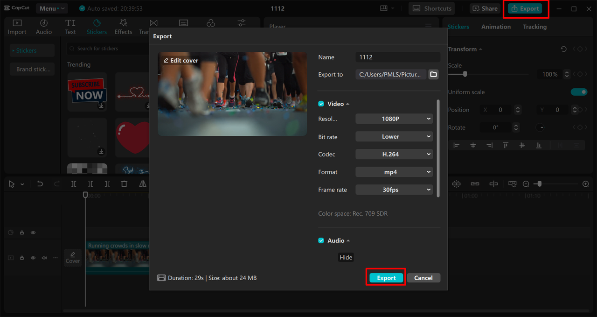Mute the main video track audio
Viewport: 597px width, 317px height.
coord(44,258)
